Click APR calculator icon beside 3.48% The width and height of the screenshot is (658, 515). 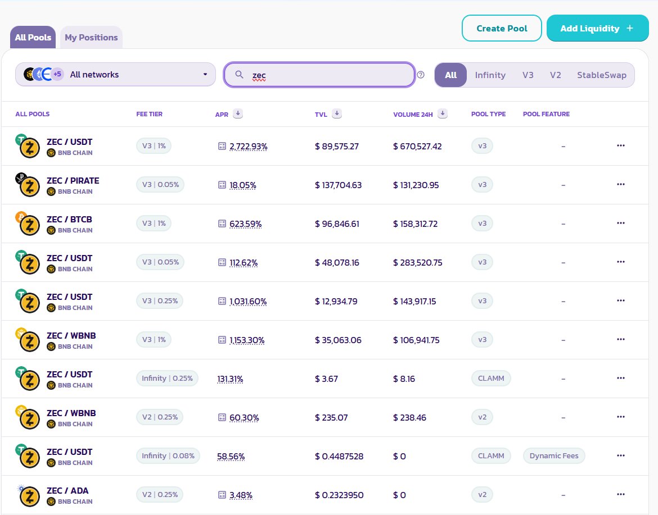coord(222,495)
